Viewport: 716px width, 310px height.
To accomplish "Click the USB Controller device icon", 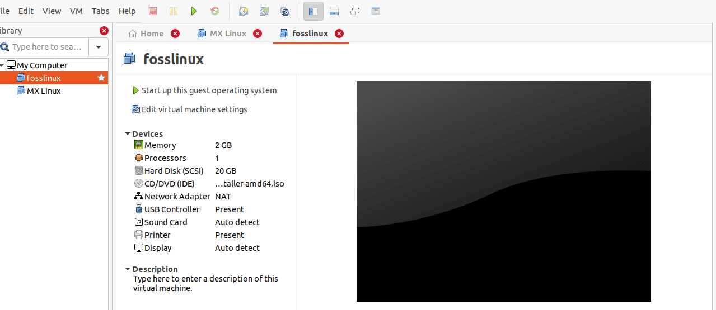I will (x=139, y=209).
